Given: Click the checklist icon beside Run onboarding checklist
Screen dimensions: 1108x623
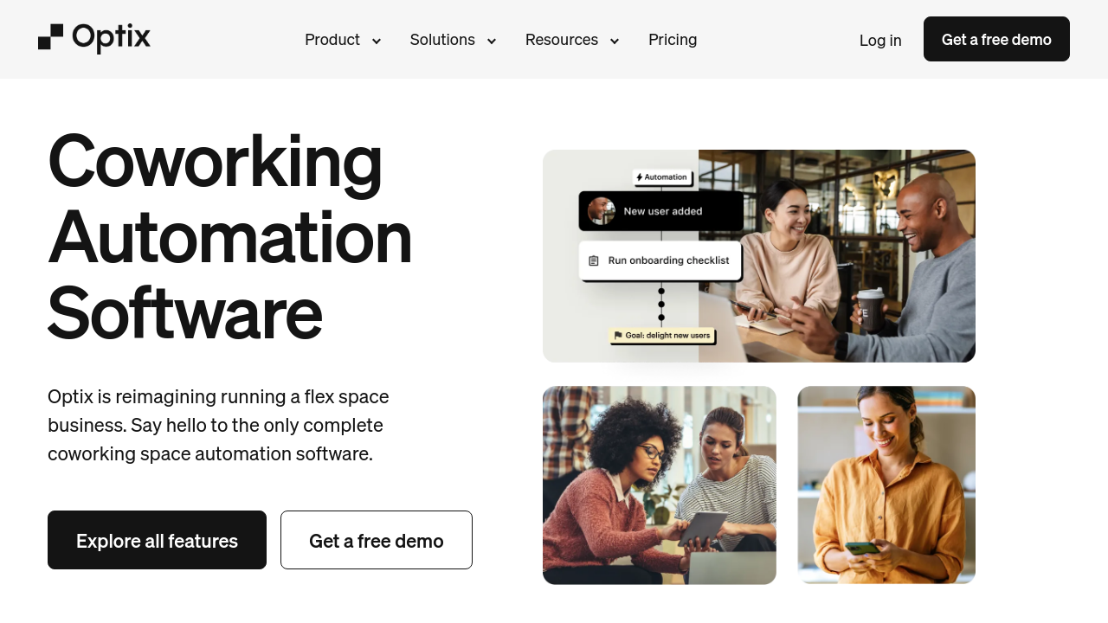Looking at the screenshot, I should pos(594,260).
